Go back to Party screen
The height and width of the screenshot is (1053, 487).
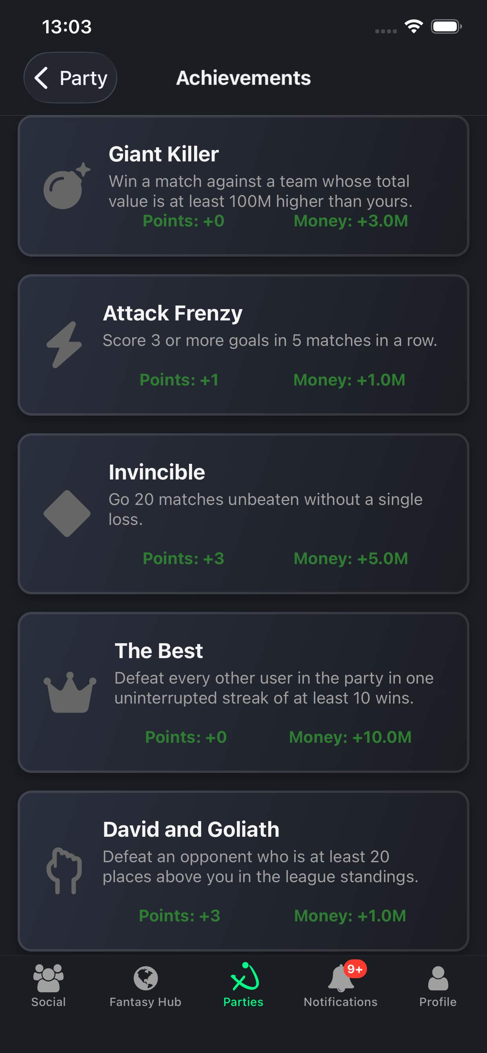[x=71, y=78]
